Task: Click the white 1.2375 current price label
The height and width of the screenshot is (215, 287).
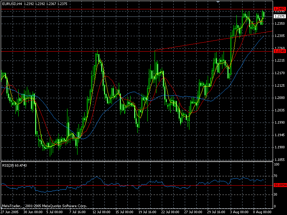Action: tap(280, 16)
